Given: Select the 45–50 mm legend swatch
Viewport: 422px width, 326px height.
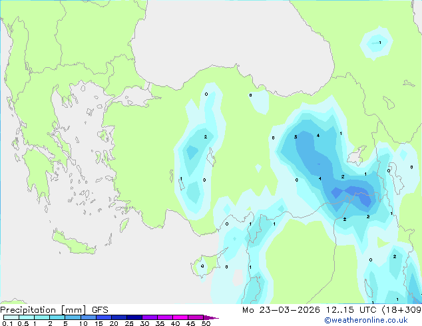Looking at the screenshot, I should coord(196,317).
